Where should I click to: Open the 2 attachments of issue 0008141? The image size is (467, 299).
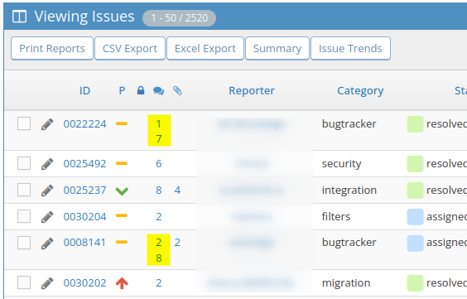point(177,243)
